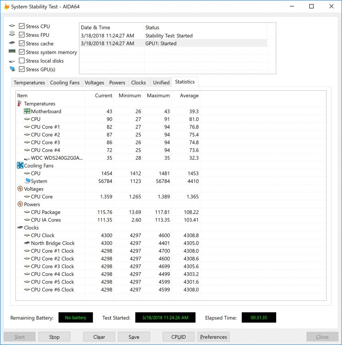Select the Unified tab
The width and height of the screenshot is (342, 345).
coord(161,82)
